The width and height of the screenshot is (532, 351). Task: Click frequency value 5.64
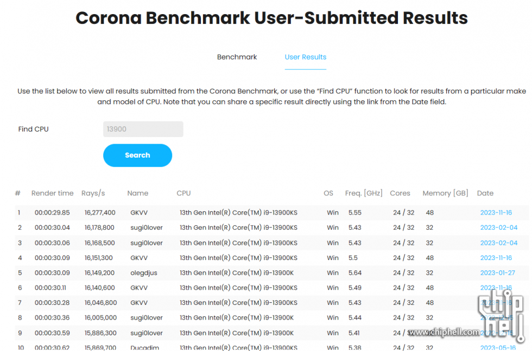coord(355,273)
